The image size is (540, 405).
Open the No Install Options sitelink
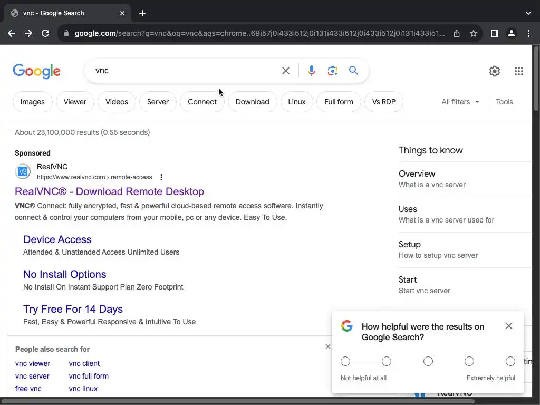click(x=65, y=274)
